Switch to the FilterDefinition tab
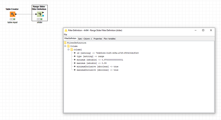221x120 pixels. 70,39
